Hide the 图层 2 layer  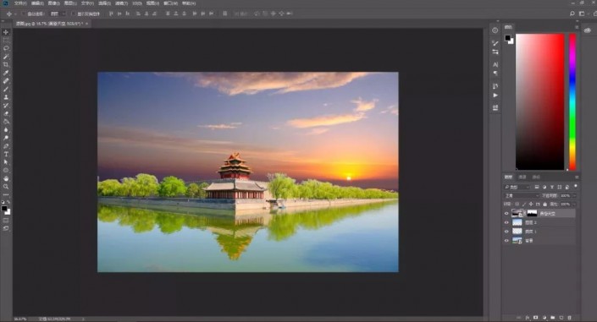tap(506, 222)
